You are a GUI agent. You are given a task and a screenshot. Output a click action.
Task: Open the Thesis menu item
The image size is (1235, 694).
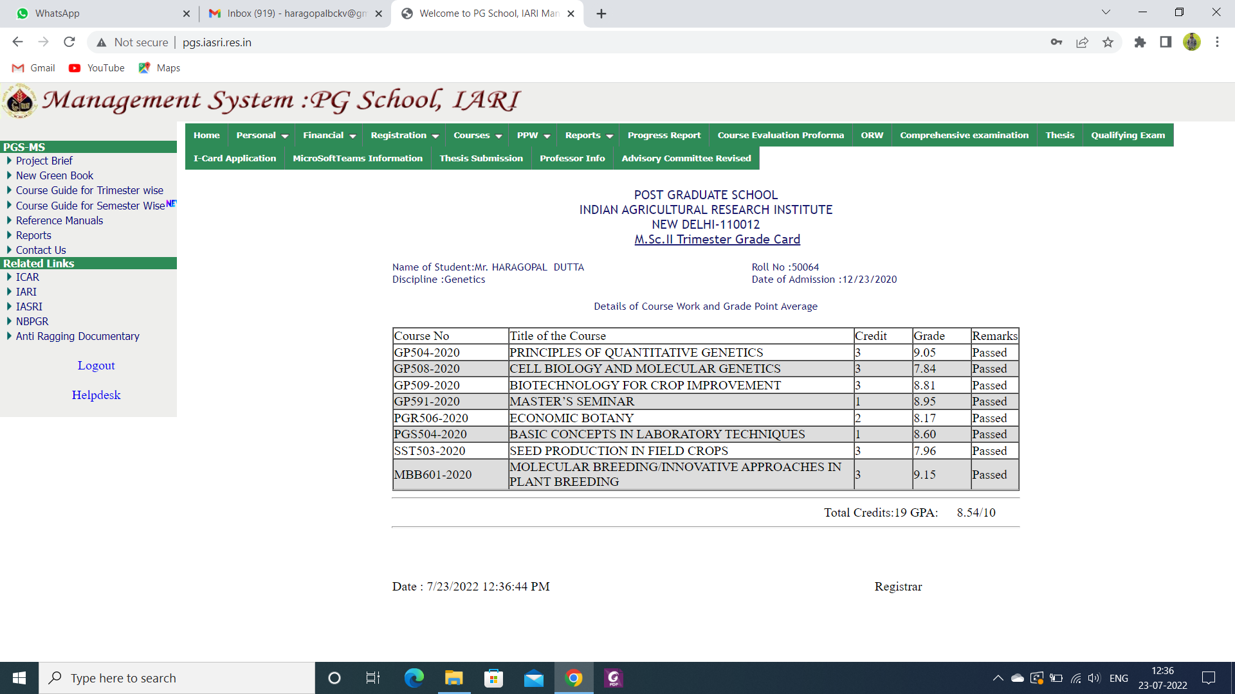tap(1059, 135)
